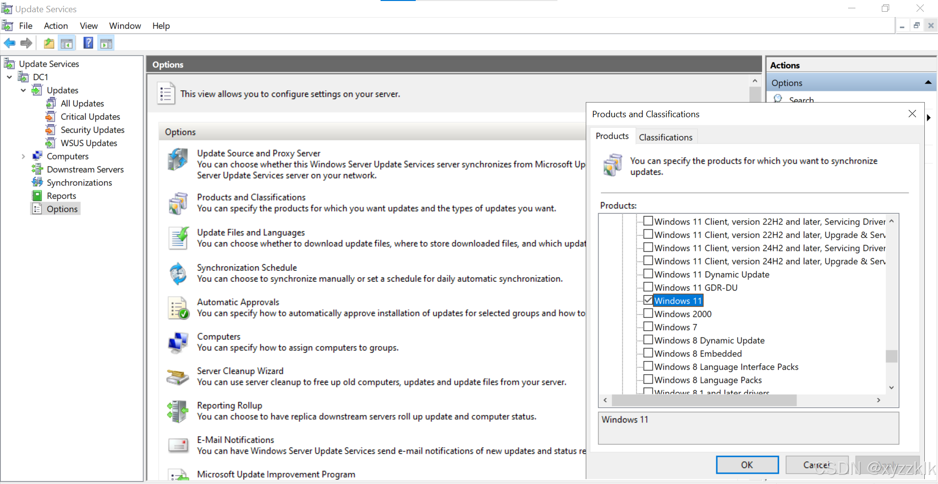Click the Reports tree icon
Screen dimensions: 938x484
(x=37, y=195)
